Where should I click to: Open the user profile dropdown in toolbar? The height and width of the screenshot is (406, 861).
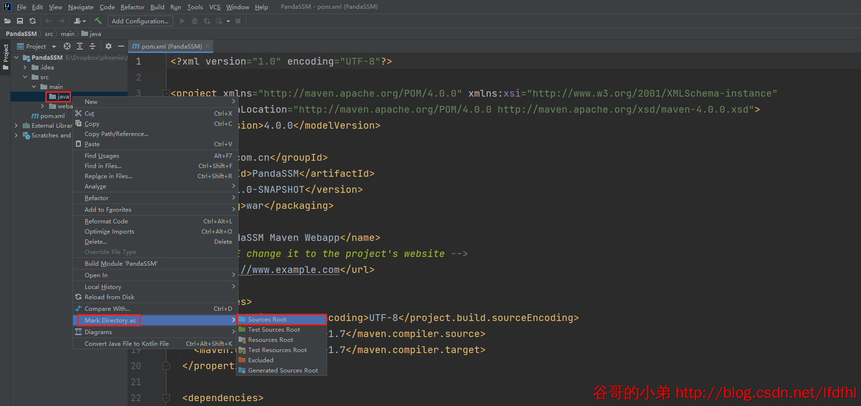point(80,21)
